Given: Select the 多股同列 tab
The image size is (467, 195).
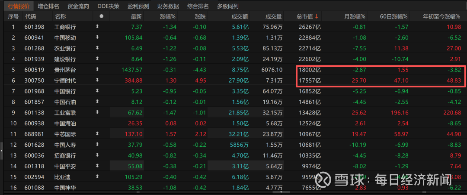Looking at the screenshot, I should pos(228,6).
